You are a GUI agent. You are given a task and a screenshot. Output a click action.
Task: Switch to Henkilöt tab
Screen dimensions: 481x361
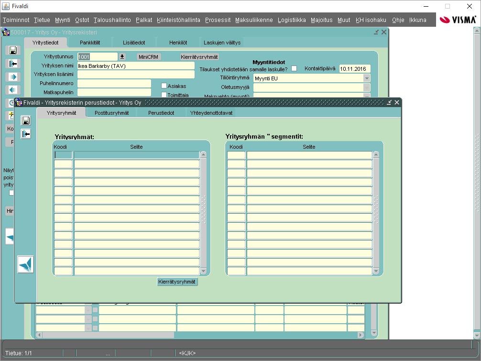[178, 43]
